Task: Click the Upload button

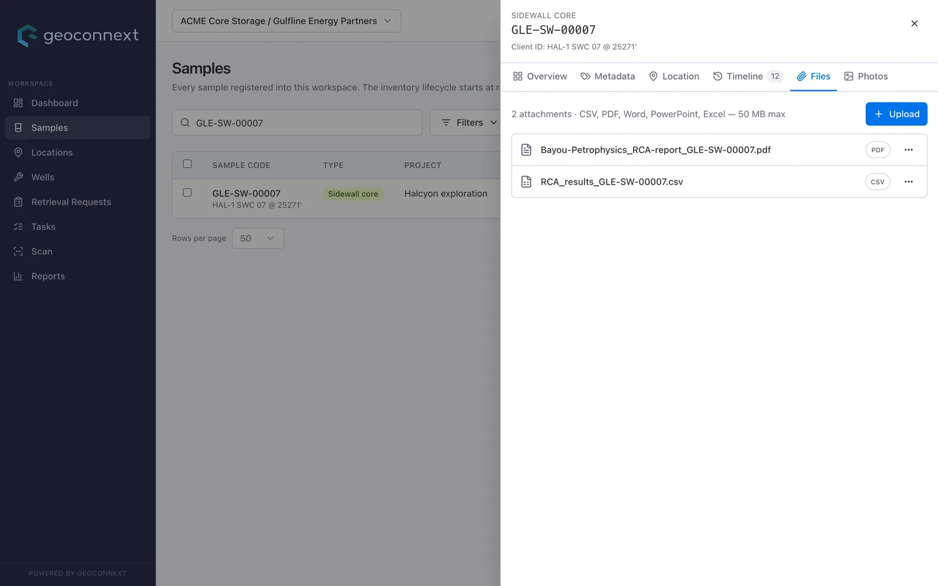Action: click(896, 114)
